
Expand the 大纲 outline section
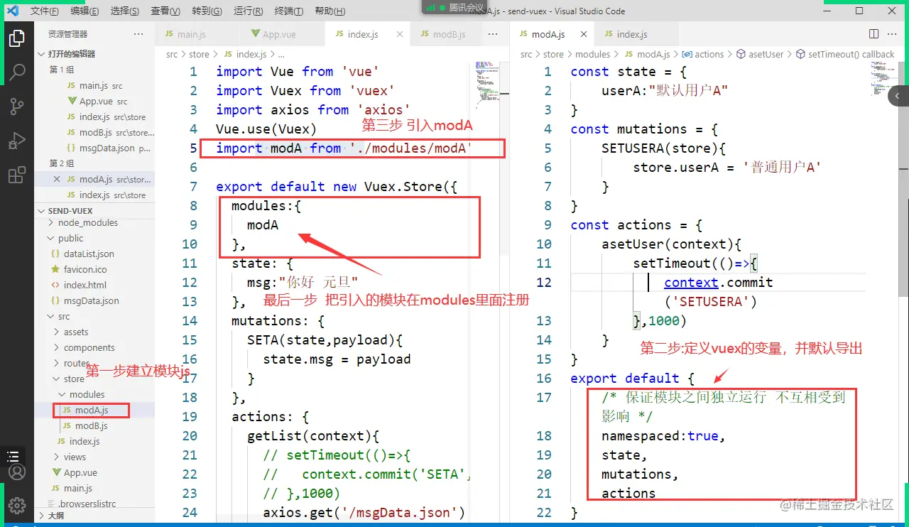click(x=55, y=516)
